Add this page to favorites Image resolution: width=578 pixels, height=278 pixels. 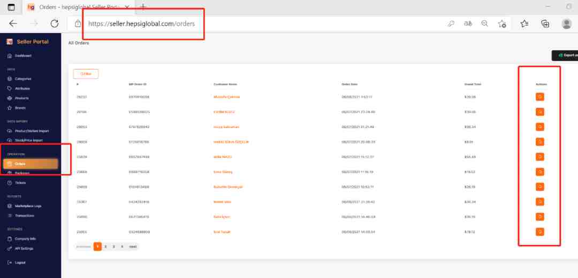tap(501, 23)
